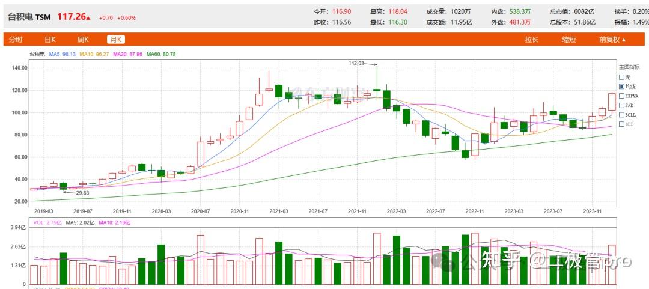Click the price change +0.70

click(x=106, y=18)
